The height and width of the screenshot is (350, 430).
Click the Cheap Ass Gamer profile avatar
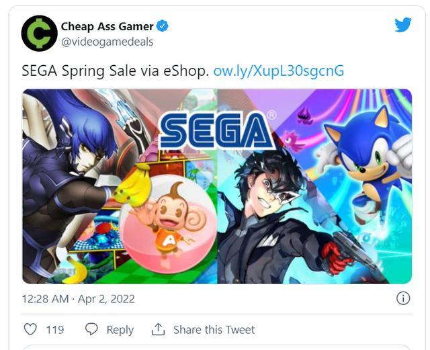39,34
